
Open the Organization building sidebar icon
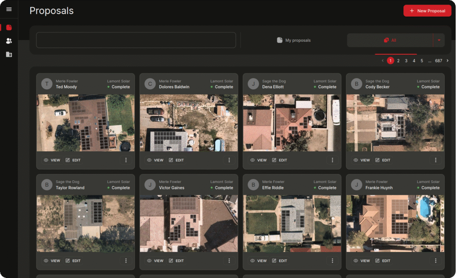(x=9, y=54)
